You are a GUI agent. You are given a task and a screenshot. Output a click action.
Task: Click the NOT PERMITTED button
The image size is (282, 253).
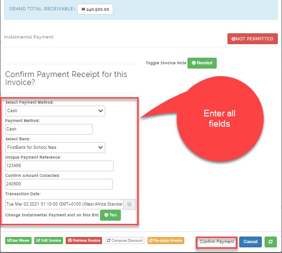pyautogui.click(x=252, y=38)
